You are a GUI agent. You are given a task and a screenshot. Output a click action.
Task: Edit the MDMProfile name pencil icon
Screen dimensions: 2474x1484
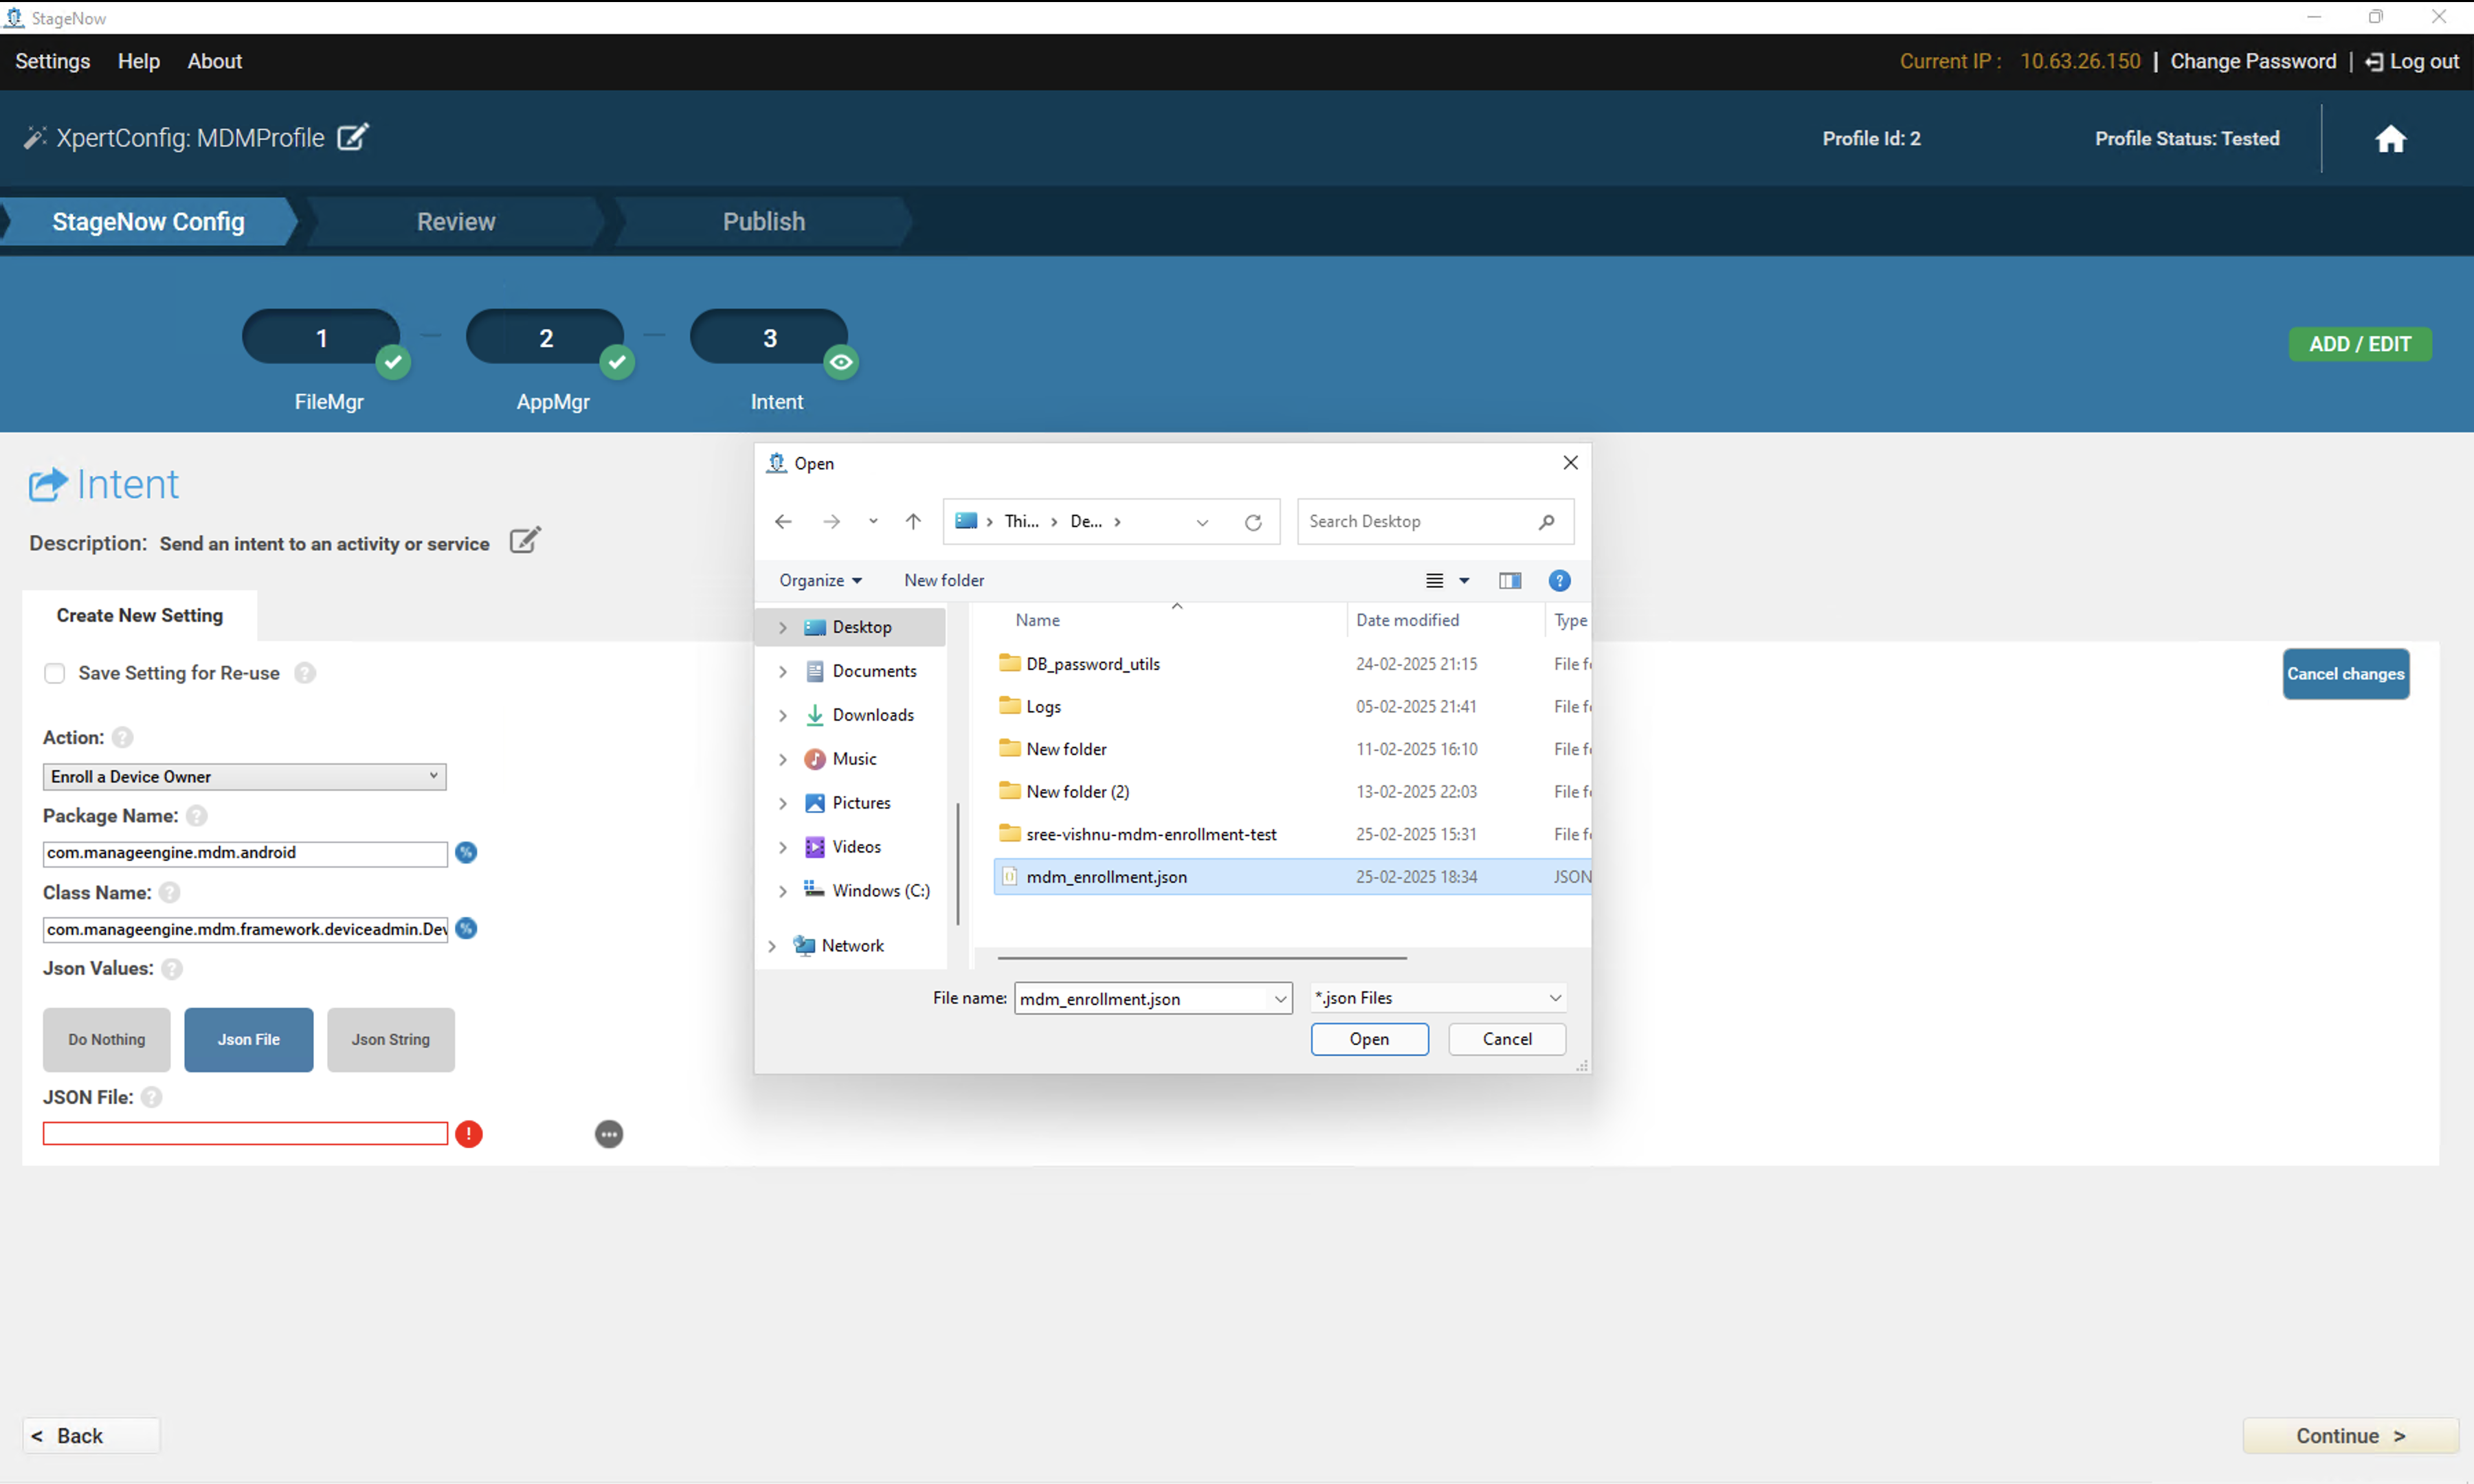352,137
